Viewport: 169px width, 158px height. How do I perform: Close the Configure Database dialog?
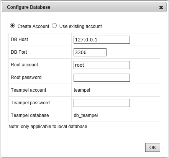click(161, 8)
